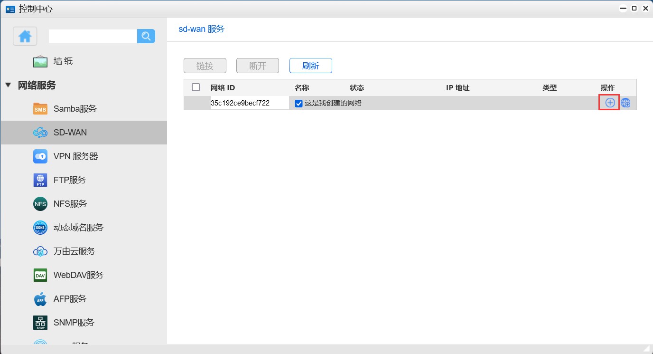Click the SNMP服务 icon
The image size is (653, 354).
[40, 322]
